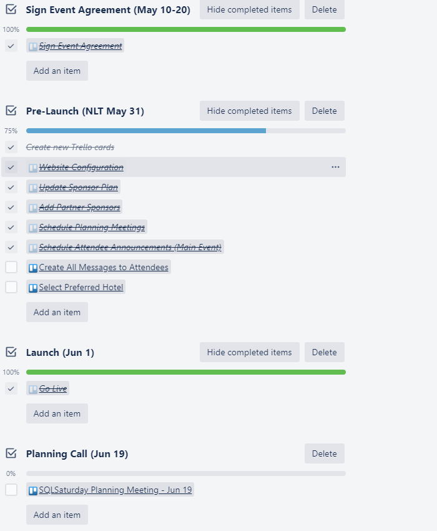Check Create All Messages to Attendees box

click(x=11, y=267)
